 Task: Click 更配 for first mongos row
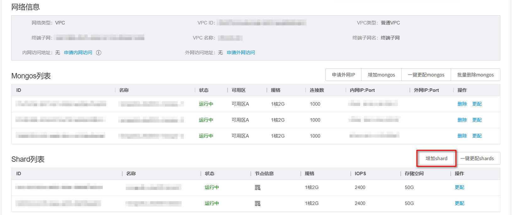(477, 104)
